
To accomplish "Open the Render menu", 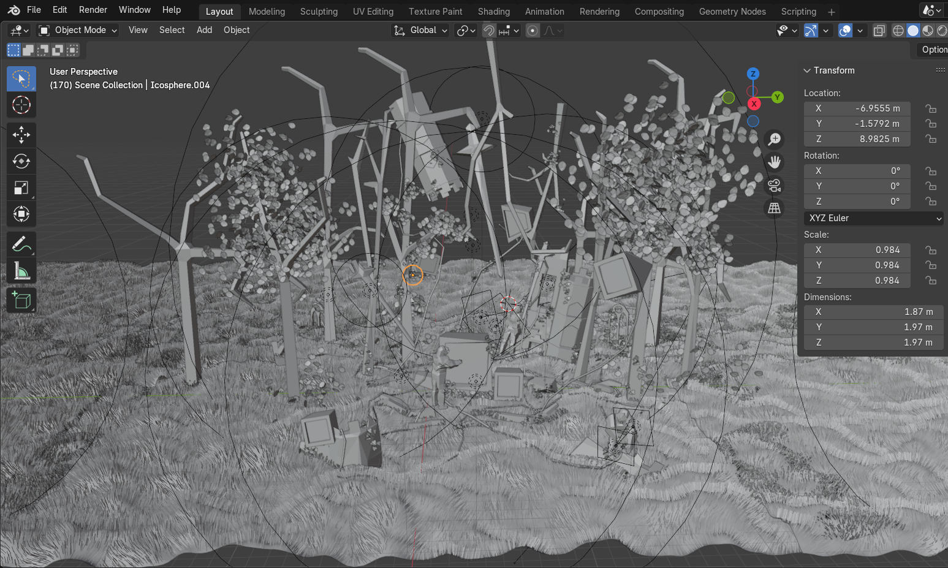I will coord(93,10).
